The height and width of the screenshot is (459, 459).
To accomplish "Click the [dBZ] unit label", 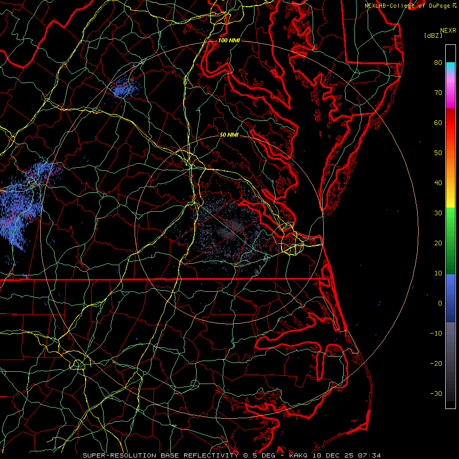I will [433, 36].
